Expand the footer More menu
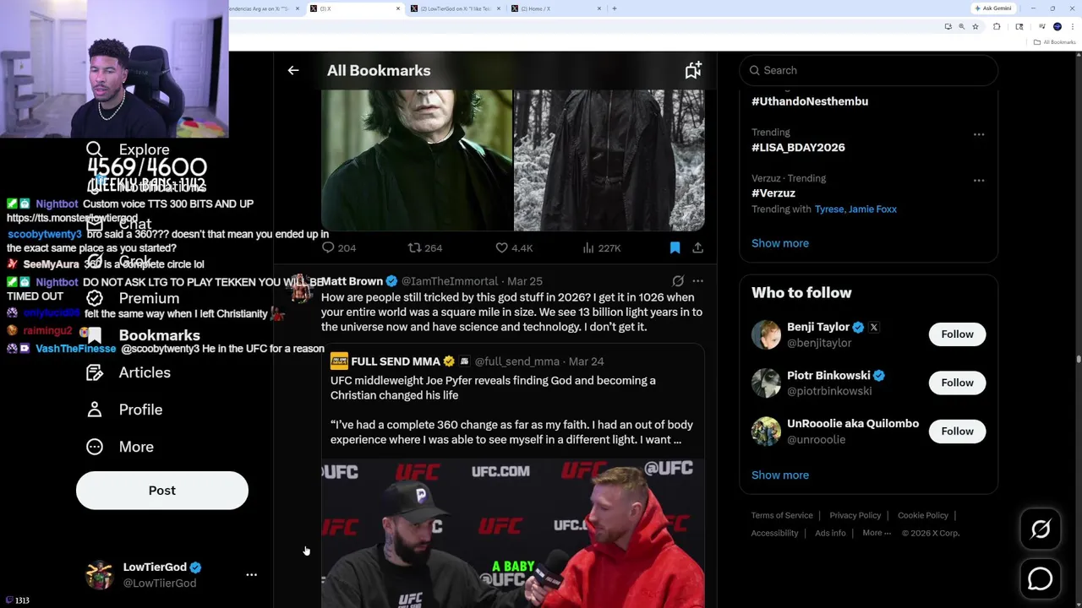 click(877, 533)
